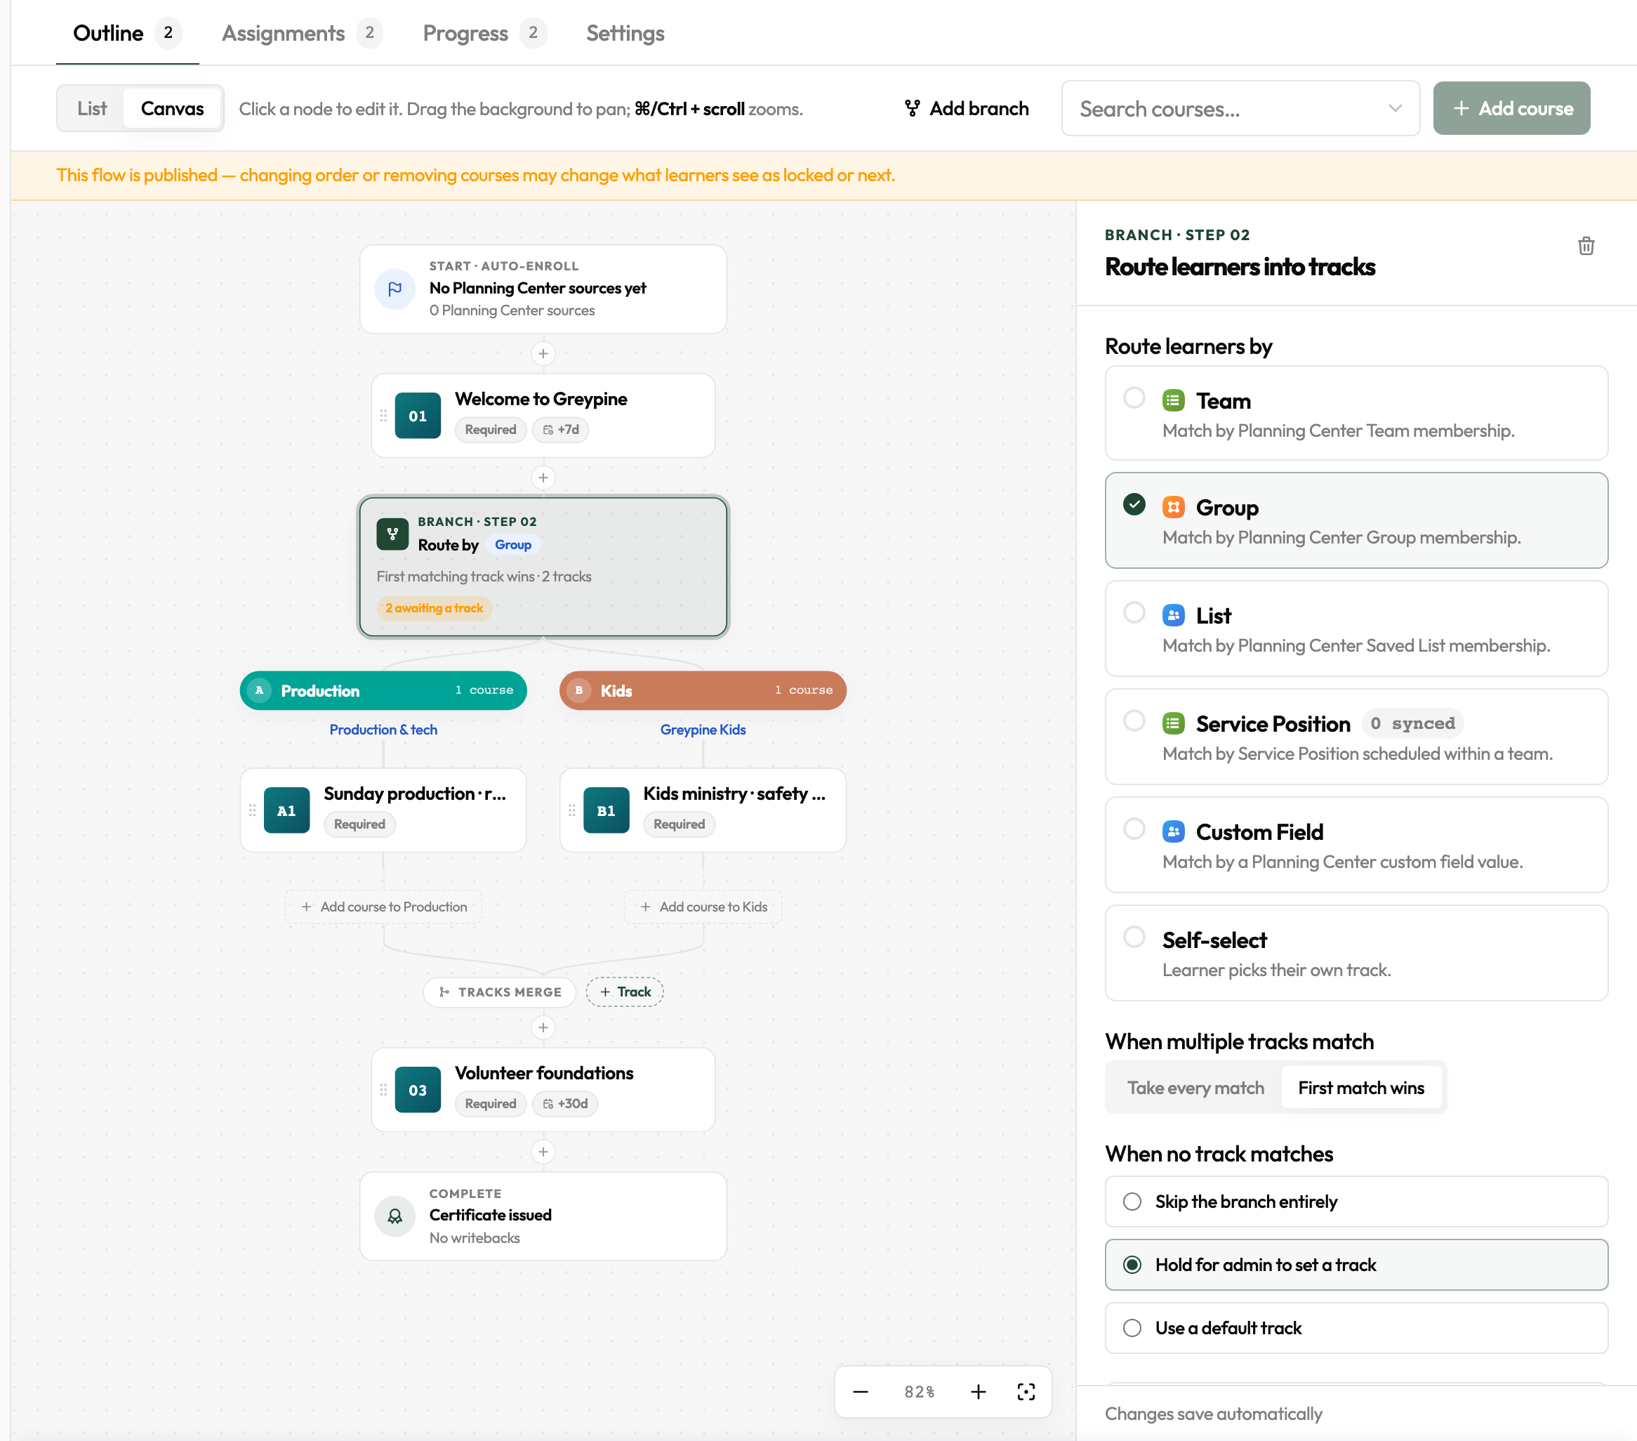1637x1441 pixels.
Task: Toggle Take every match option
Action: [1195, 1088]
